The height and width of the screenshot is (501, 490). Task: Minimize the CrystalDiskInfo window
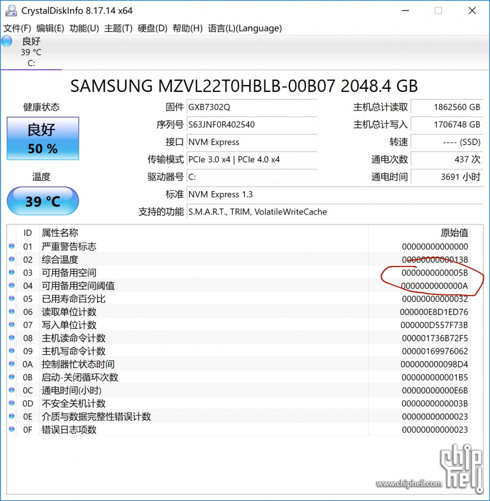(405, 10)
